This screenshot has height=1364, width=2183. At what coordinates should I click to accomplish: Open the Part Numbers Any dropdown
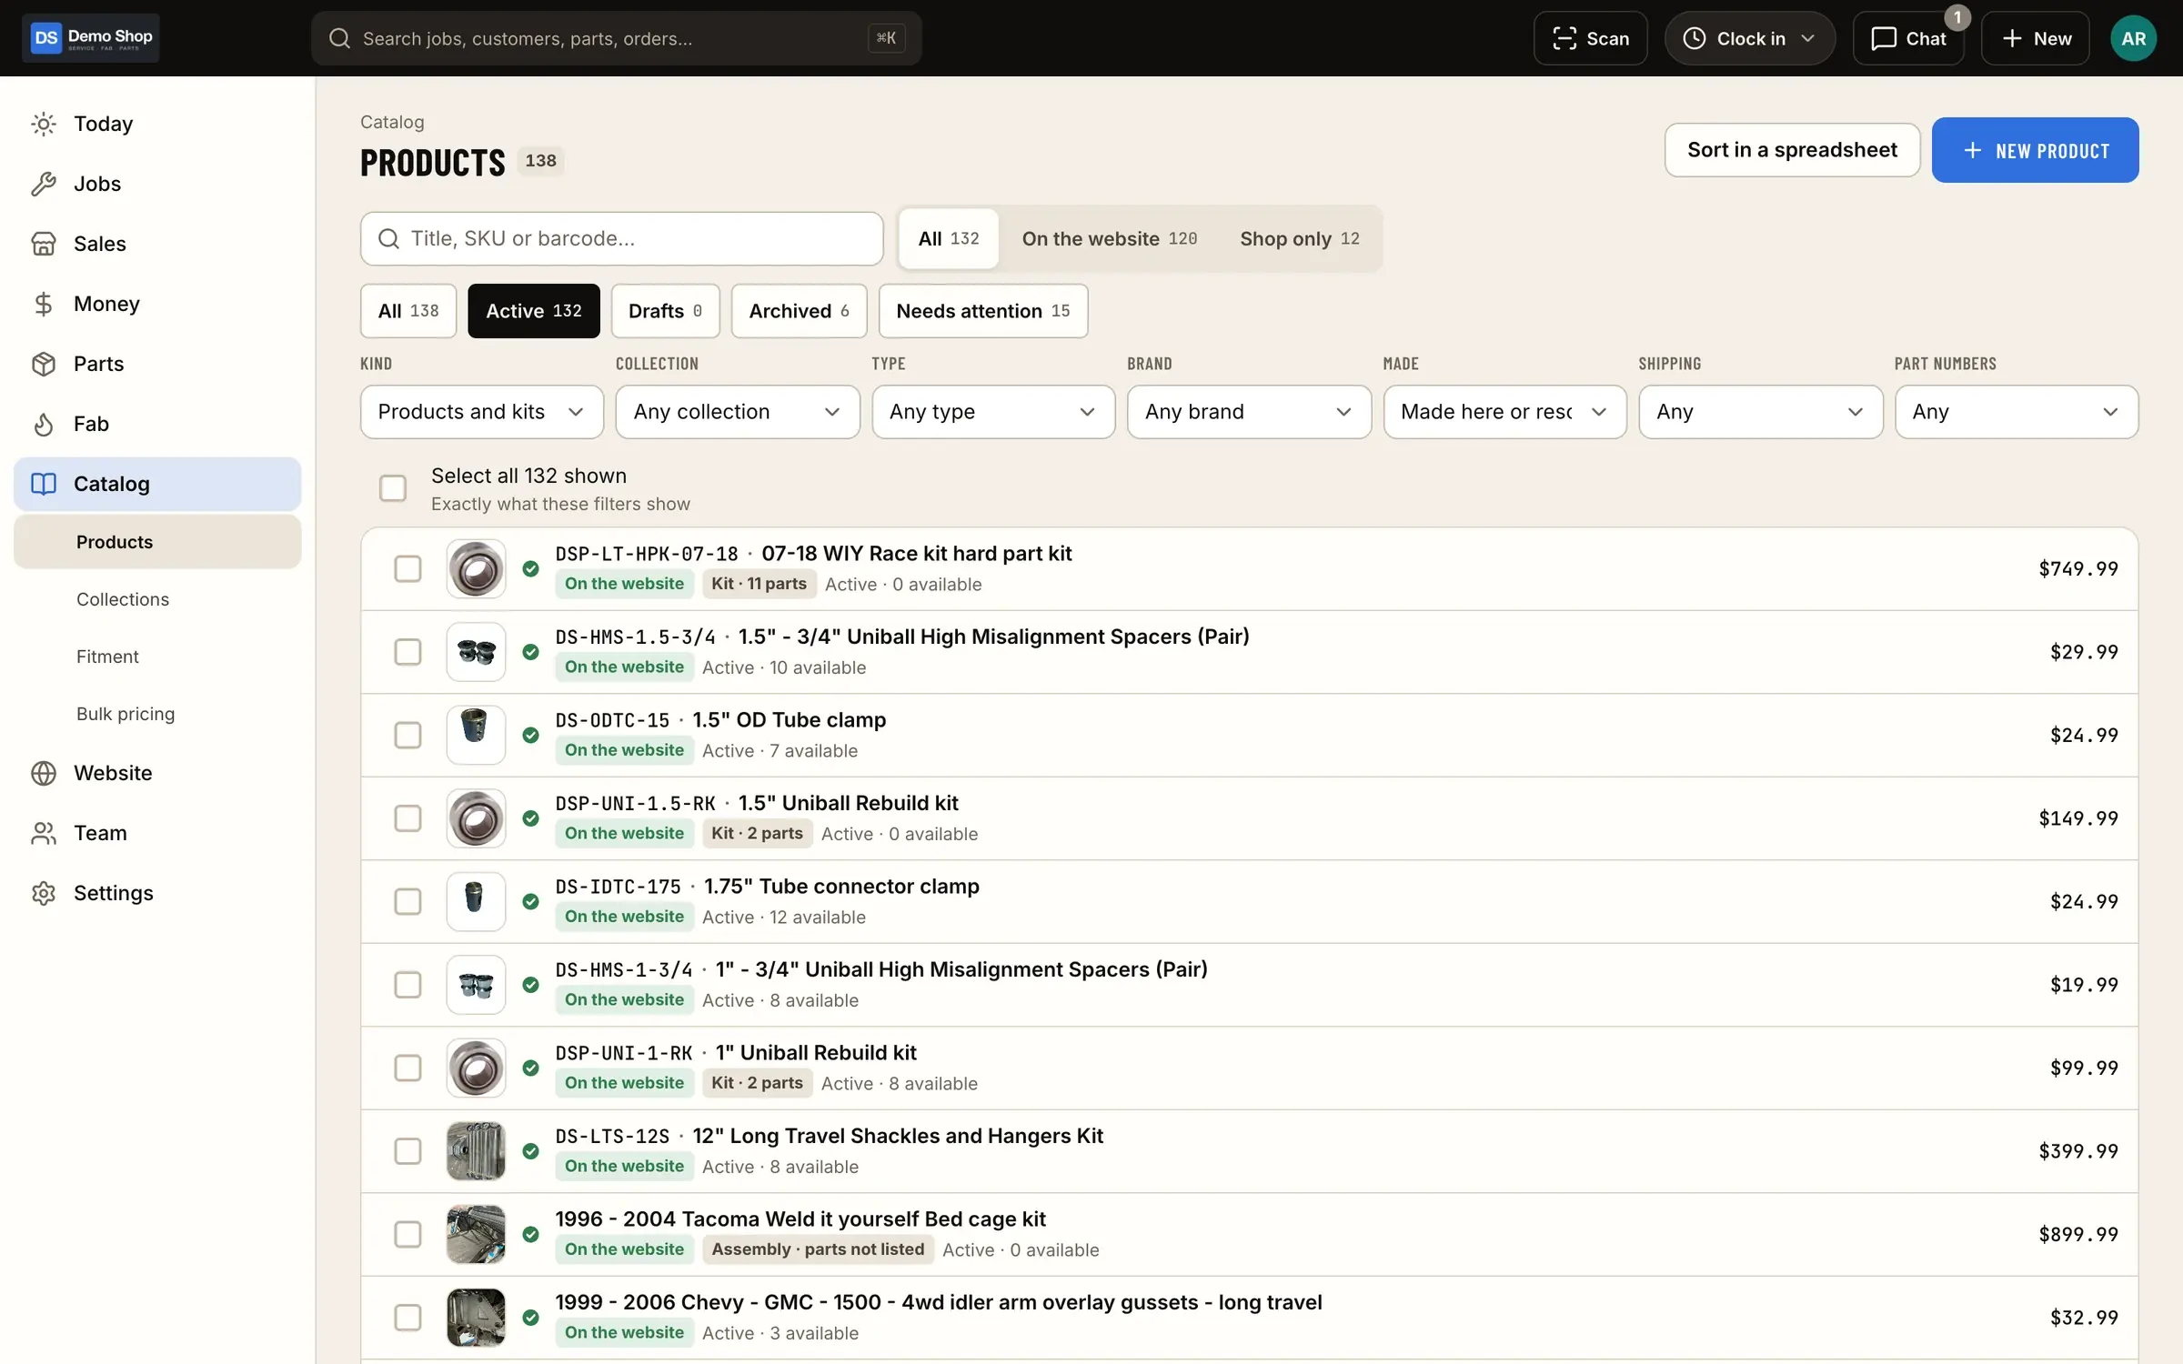[2017, 412]
